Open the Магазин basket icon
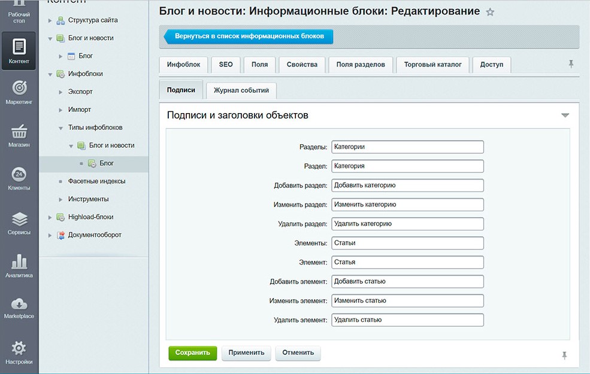Image resolution: width=590 pixels, height=374 pixels. click(19, 132)
